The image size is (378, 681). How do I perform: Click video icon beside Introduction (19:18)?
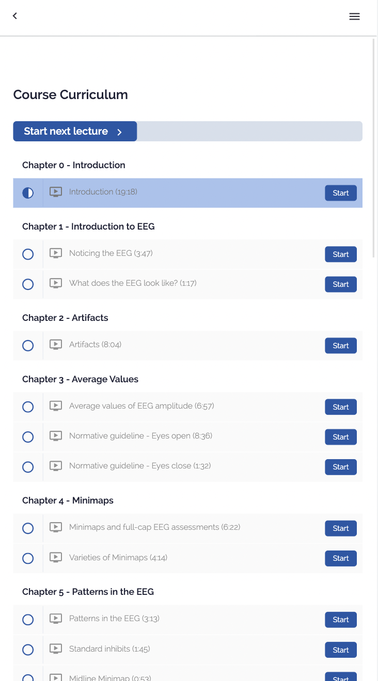[x=56, y=192]
